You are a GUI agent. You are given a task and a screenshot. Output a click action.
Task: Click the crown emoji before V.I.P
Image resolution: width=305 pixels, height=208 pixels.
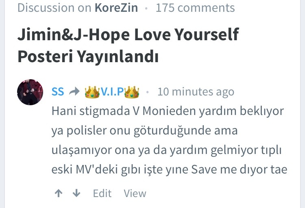92,92
